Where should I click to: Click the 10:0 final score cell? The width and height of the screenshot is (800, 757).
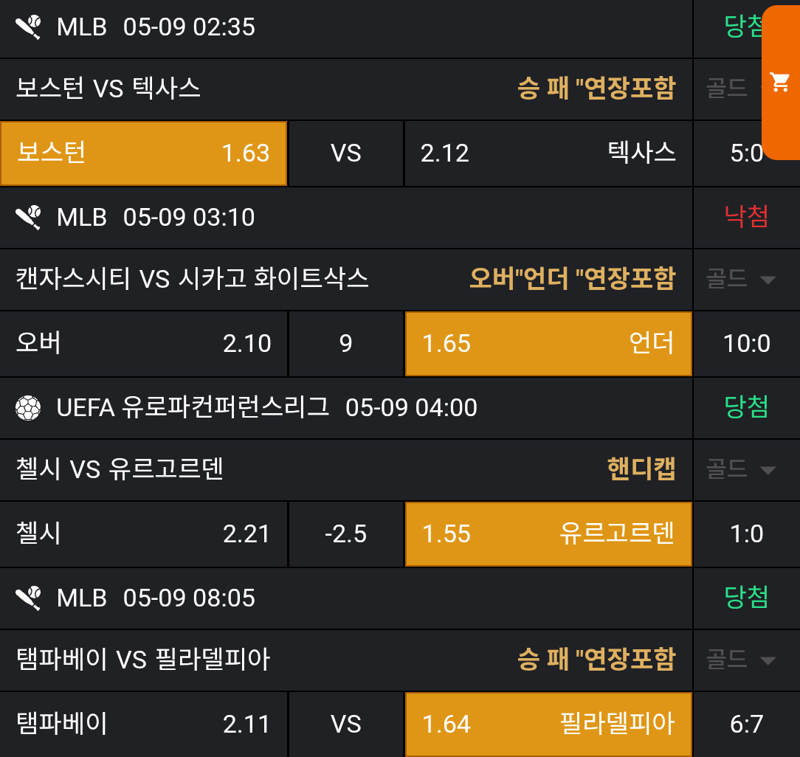[746, 344]
